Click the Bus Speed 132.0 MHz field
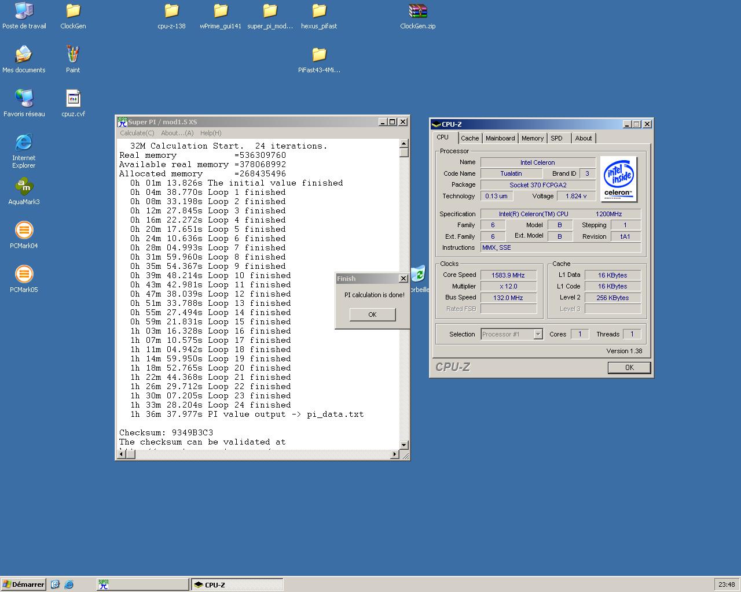The height and width of the screenshot is (592, 741). pyautogui.click(x=508, y=298)
